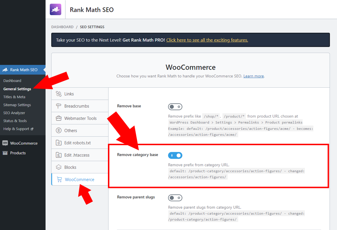Click the WooCommerce tab cart icon

pyautogui.click(x=59, y=179)
